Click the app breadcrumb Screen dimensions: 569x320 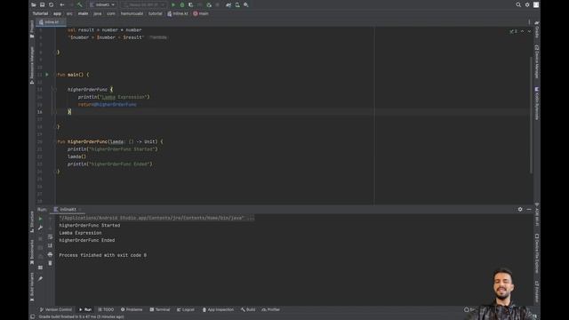pos(57,13)
